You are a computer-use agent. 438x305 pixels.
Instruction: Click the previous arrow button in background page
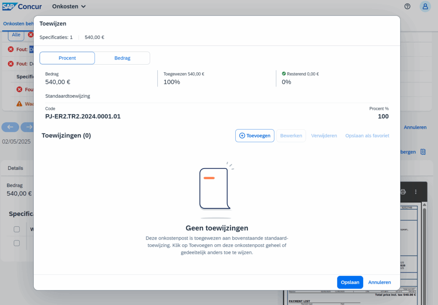(10, 127)
